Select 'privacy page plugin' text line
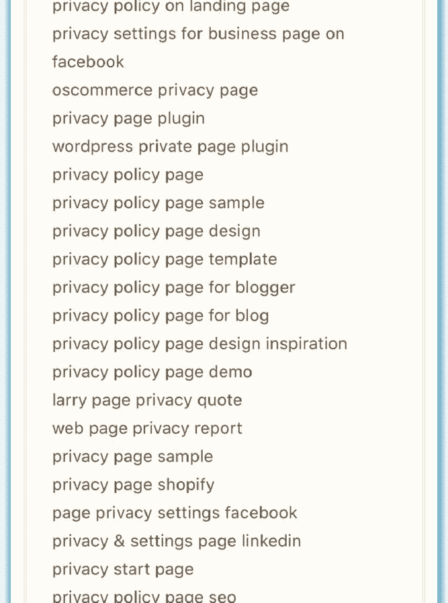 pyautogui.click(x=128, y=119)
